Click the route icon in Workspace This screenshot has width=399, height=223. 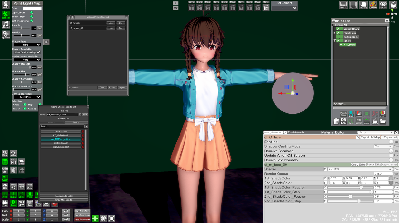(367, 122)
